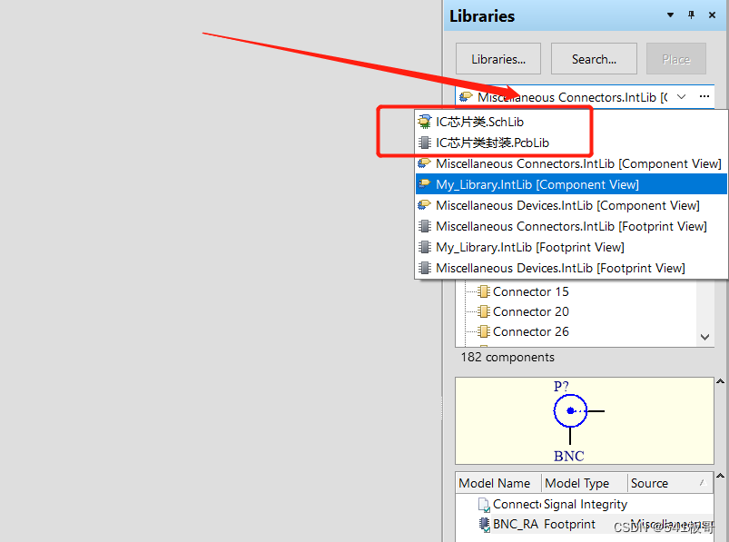The image size is (729, 542).
Task: Click the Signal Integrity model document icon
Action: coord(483,505)
